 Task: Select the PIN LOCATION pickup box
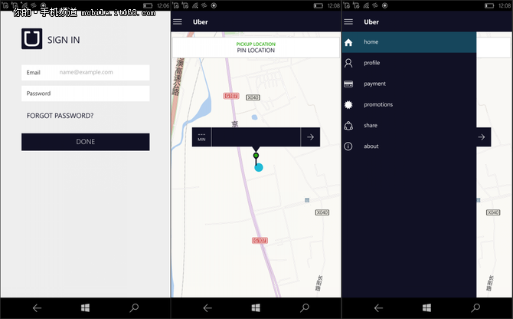coord(256,48)
